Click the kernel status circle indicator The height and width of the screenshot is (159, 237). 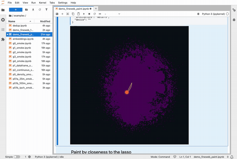227,14
